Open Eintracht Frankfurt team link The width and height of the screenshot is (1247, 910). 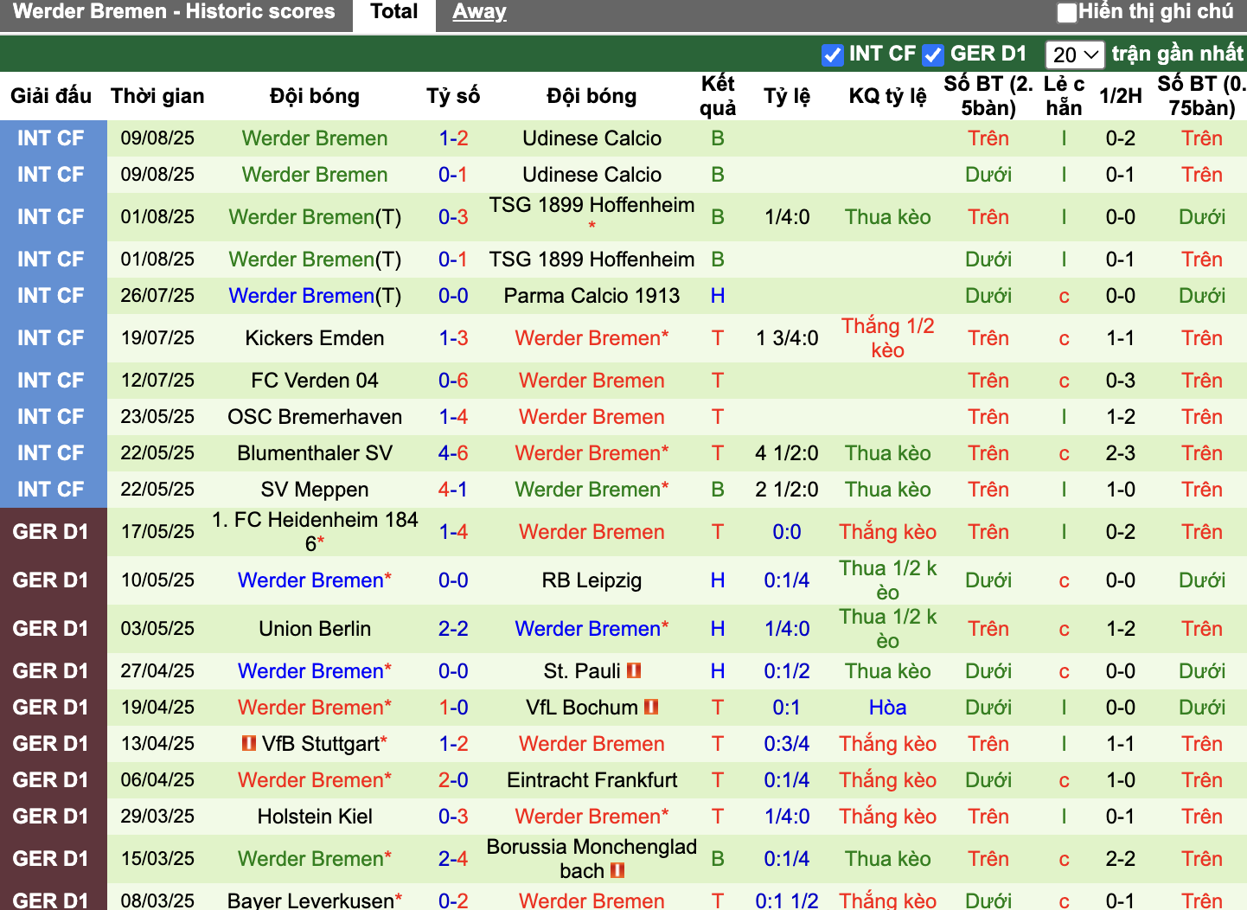pyautogui.click(x=592, y=780)
